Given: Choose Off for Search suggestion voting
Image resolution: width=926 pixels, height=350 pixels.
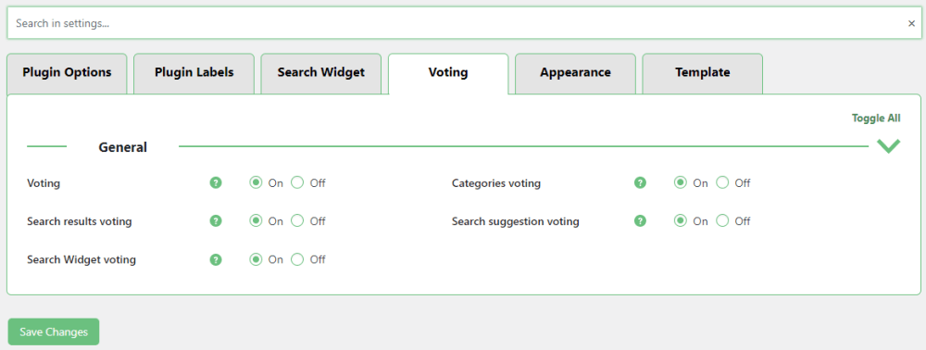Looking at the screenshot, I should [722, 221].
